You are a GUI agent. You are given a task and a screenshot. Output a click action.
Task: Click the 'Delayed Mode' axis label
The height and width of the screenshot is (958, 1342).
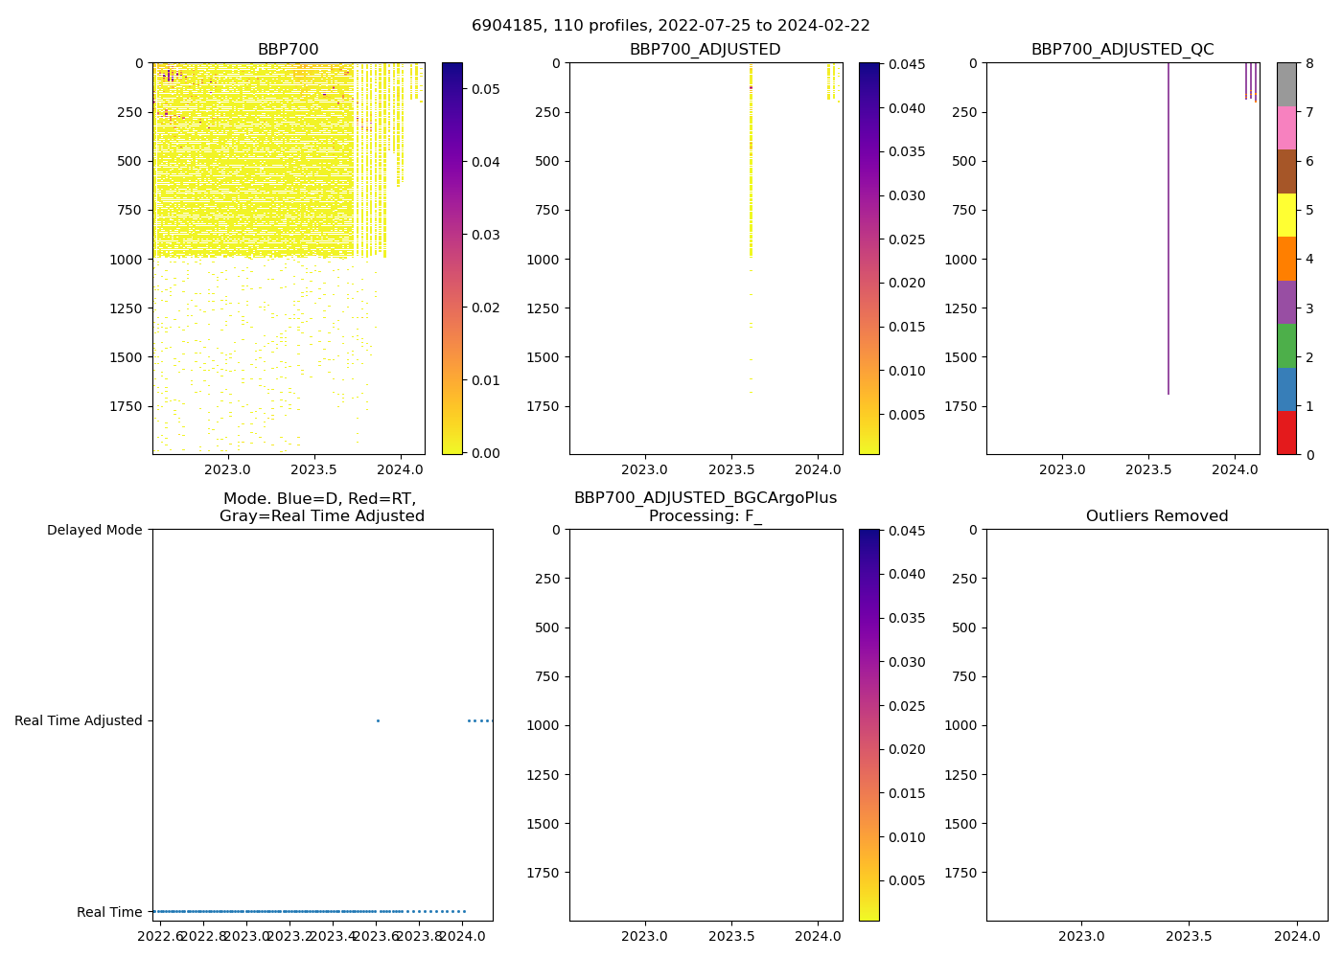[94, 530]
